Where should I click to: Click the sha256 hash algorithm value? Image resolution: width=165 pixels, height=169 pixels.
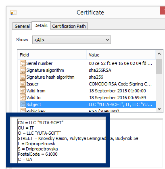pos(96,77)
